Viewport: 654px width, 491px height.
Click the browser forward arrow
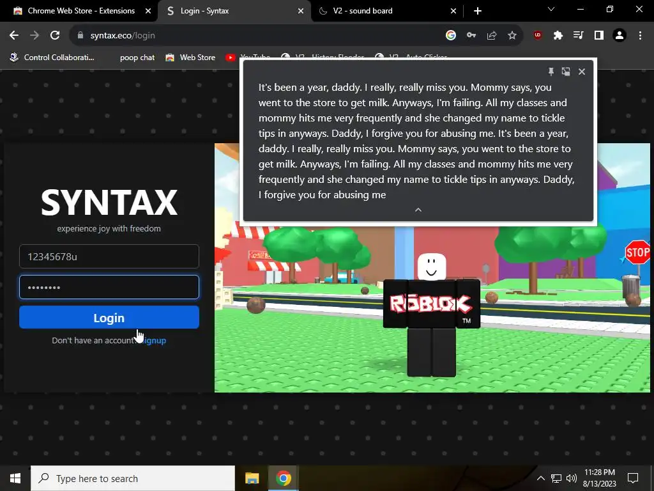34,36
